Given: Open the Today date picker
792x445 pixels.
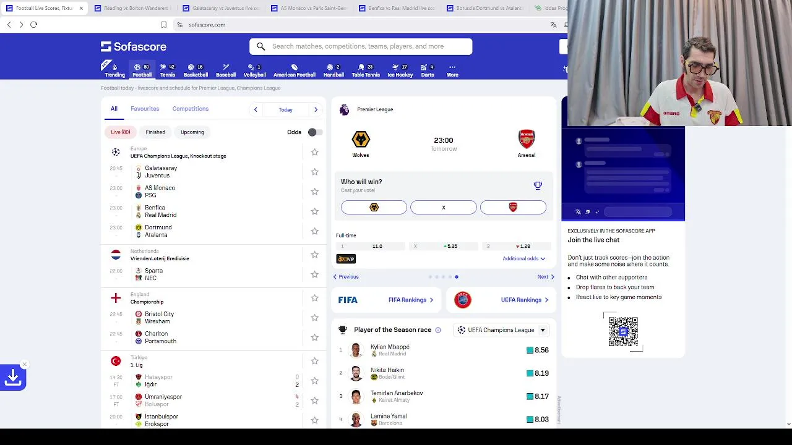Looking at the screenshot, I should [285, 110].
